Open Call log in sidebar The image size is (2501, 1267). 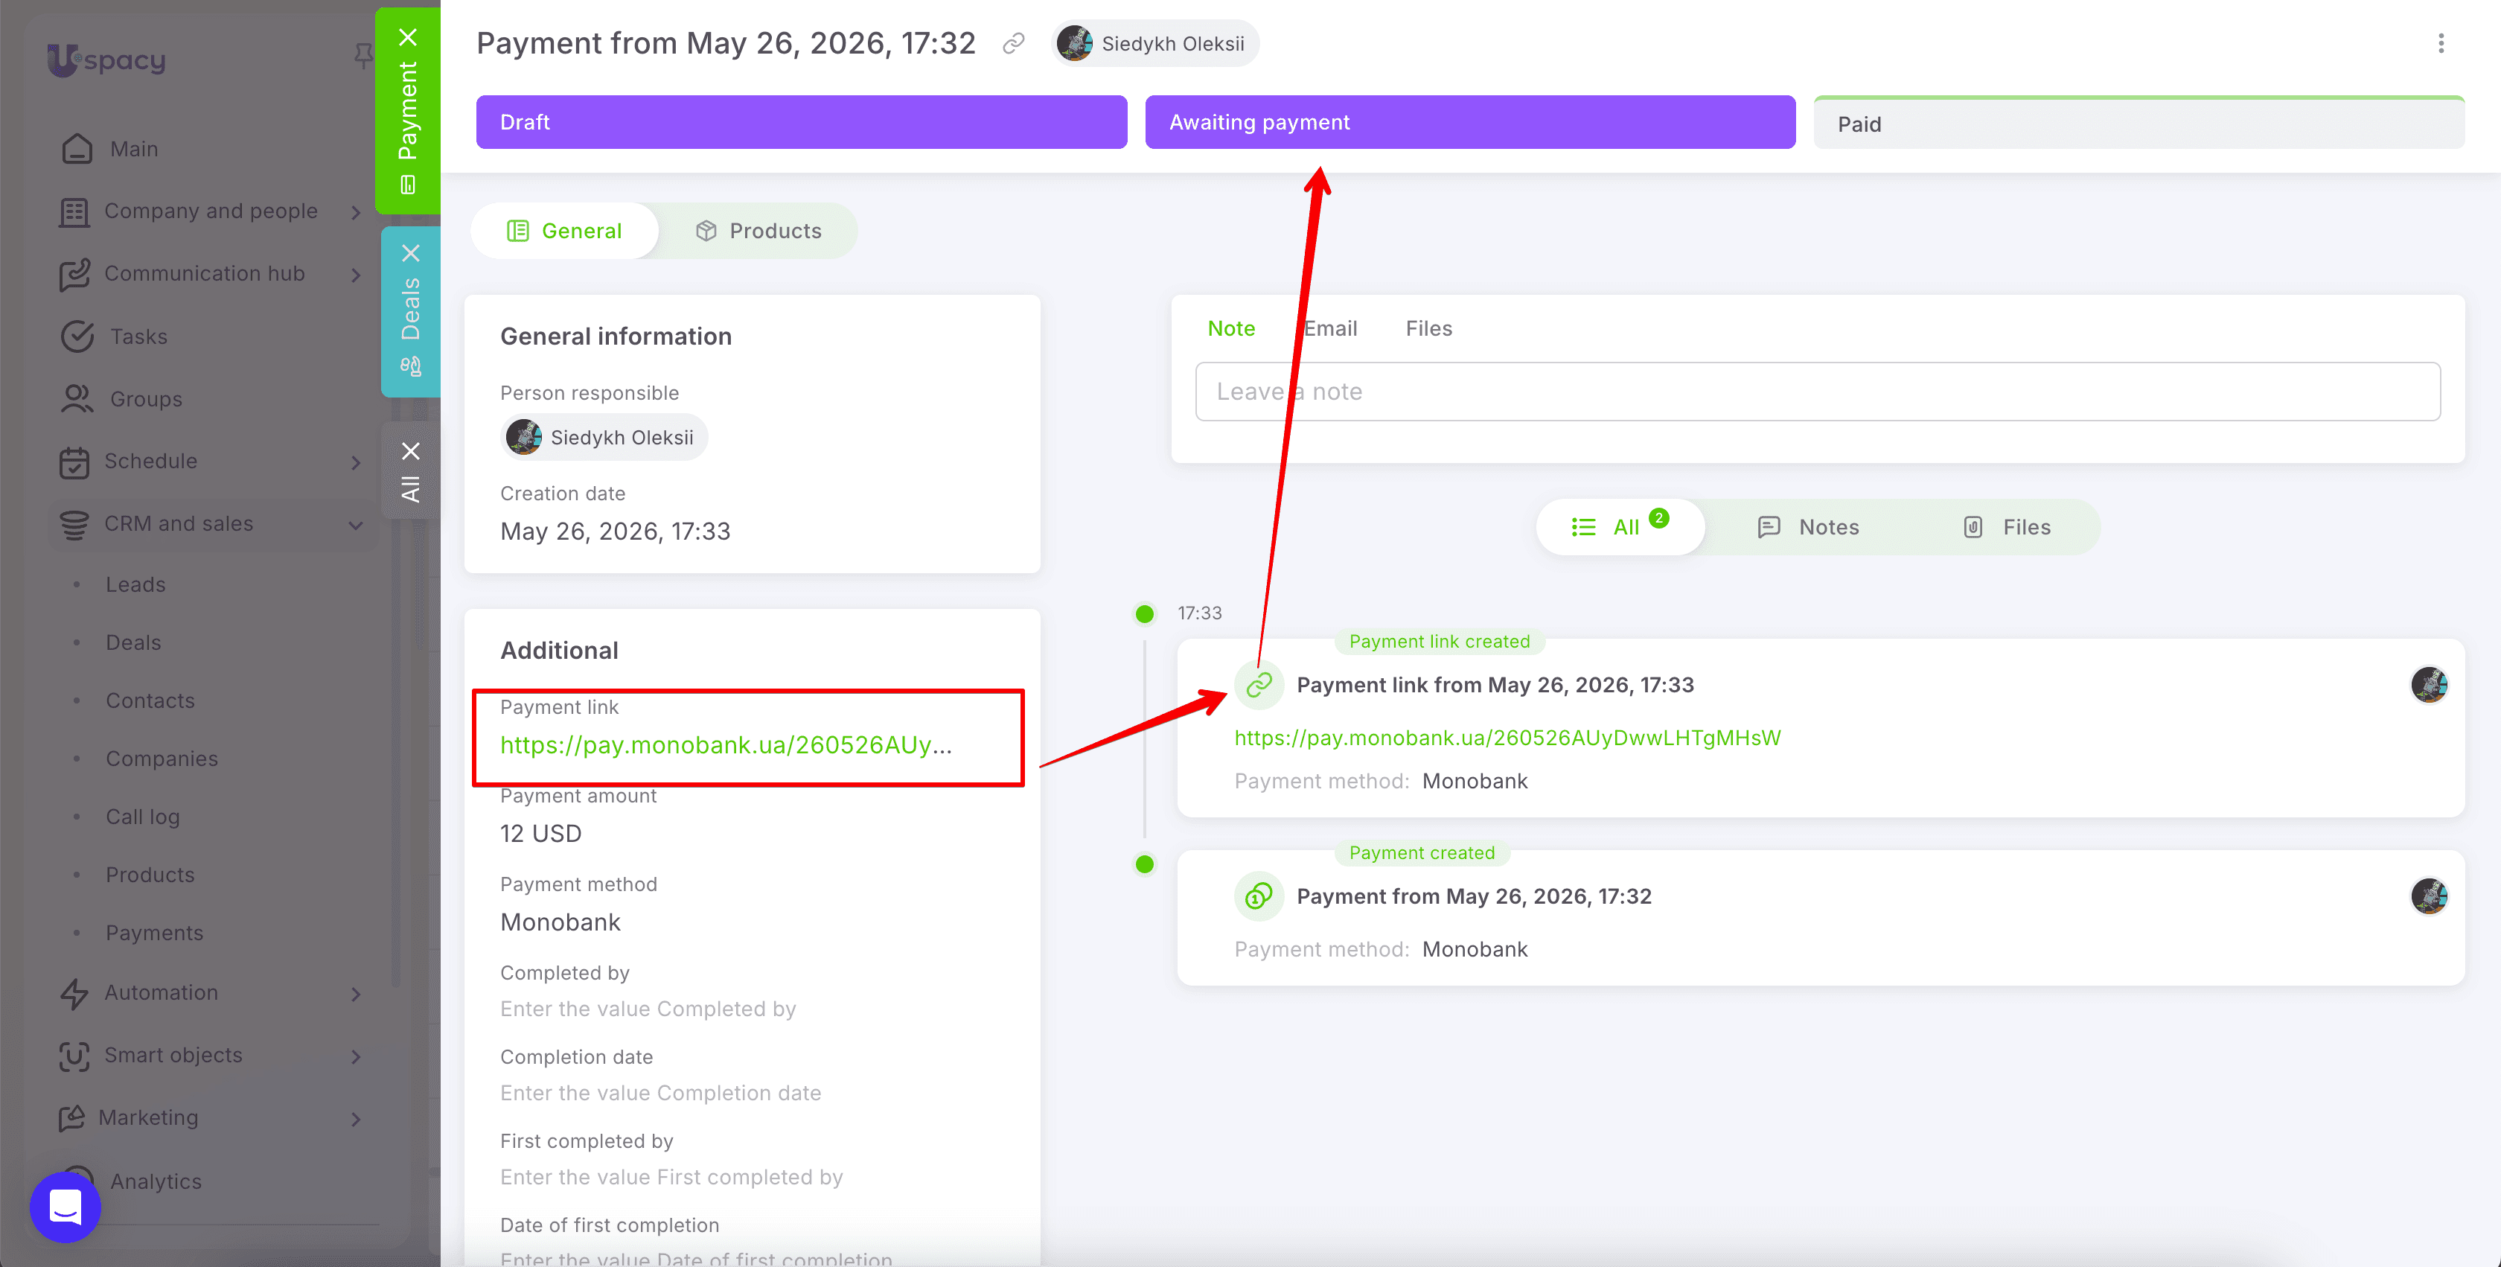coord(143,817)
